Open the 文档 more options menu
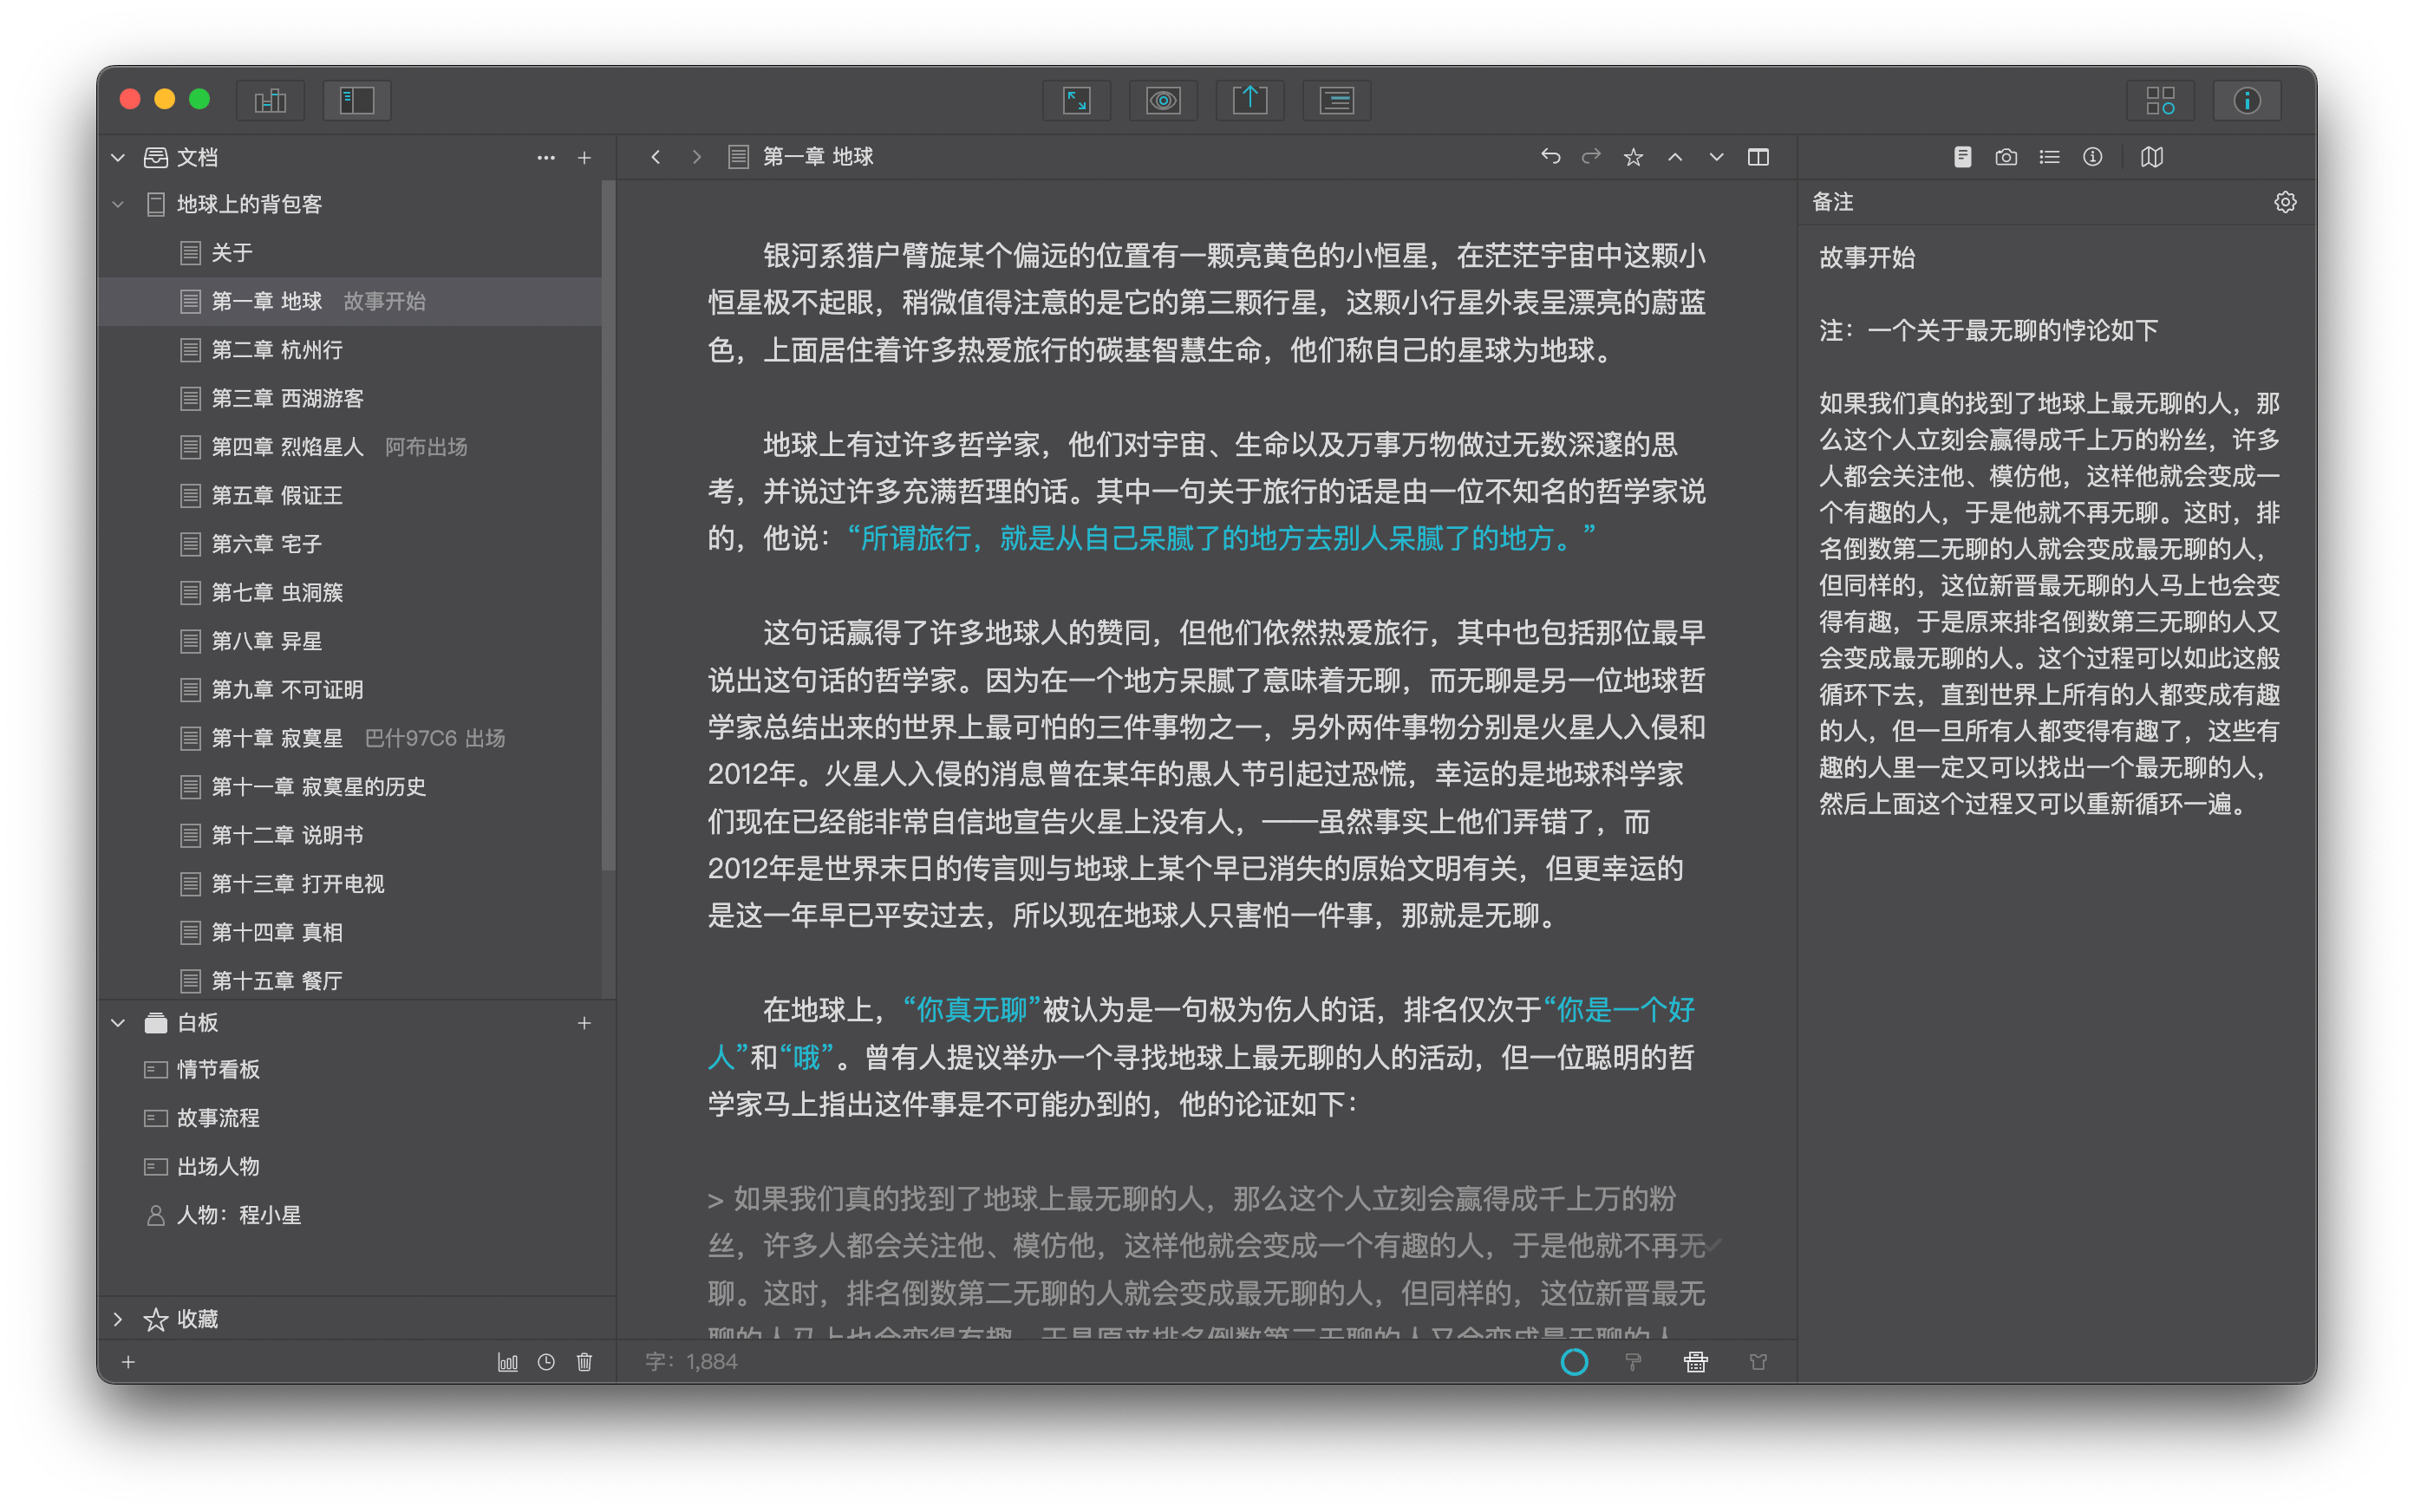The height and width of the screenshot is (1512, 2414). point(546,157)
